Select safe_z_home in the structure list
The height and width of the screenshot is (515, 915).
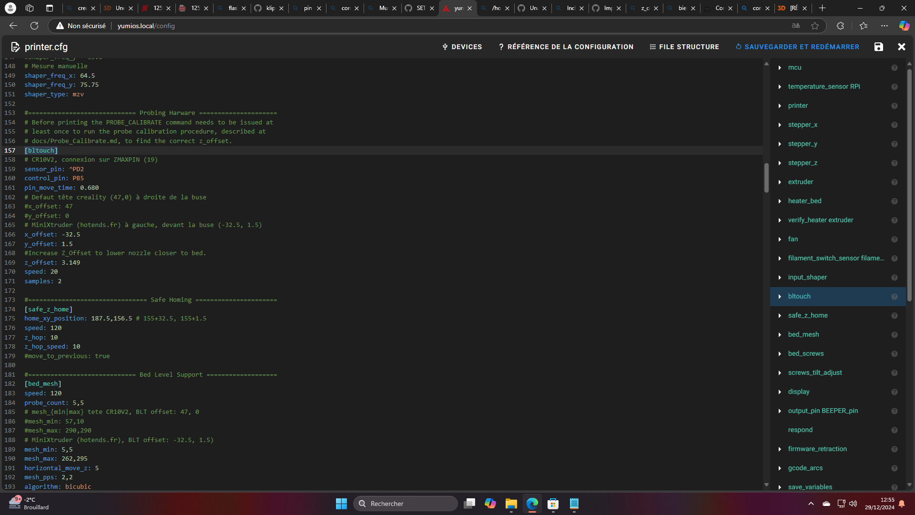(x=807, y=316)
